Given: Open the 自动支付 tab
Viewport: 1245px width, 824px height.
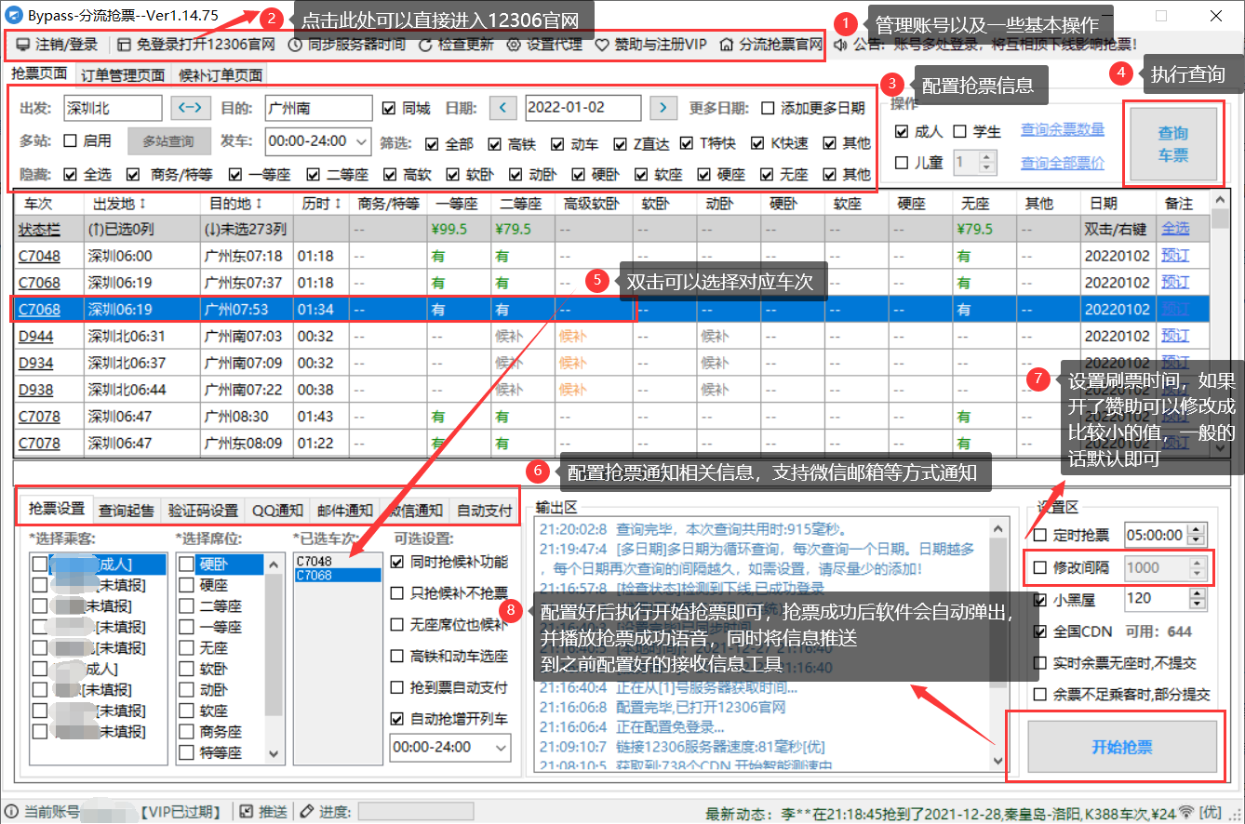Looking at the screenshot, I should tap(484, 510).
